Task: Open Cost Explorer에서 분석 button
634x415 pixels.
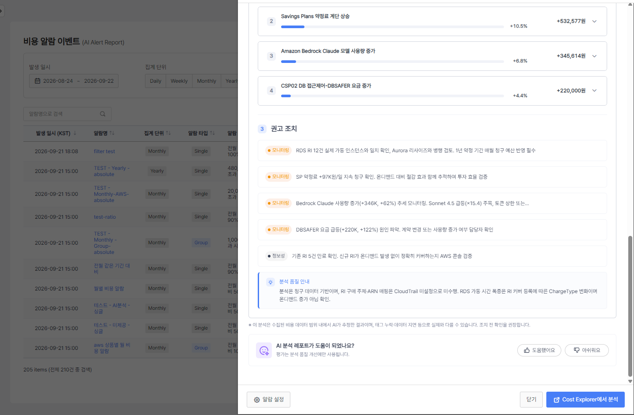Action: pos(586,400)
